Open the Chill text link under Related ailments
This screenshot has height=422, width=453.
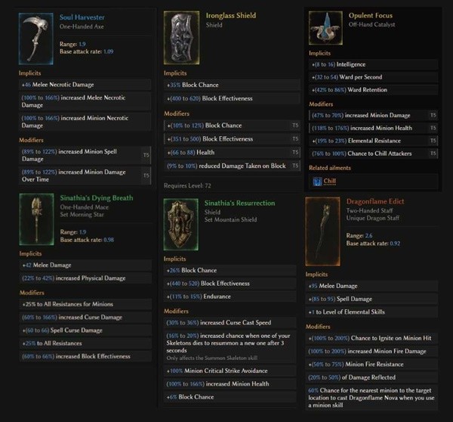[x=330, y=182]
